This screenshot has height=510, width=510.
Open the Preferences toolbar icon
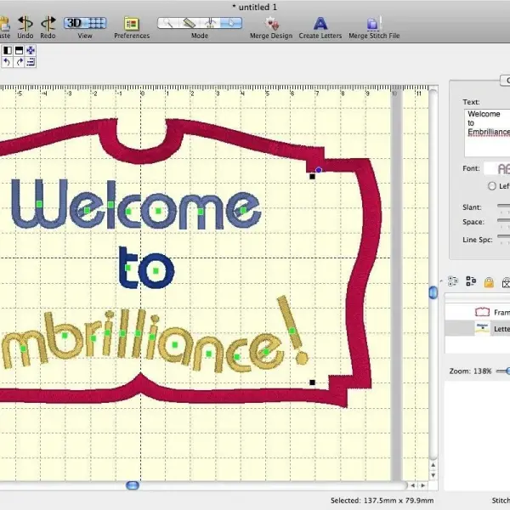click(132, 24)
